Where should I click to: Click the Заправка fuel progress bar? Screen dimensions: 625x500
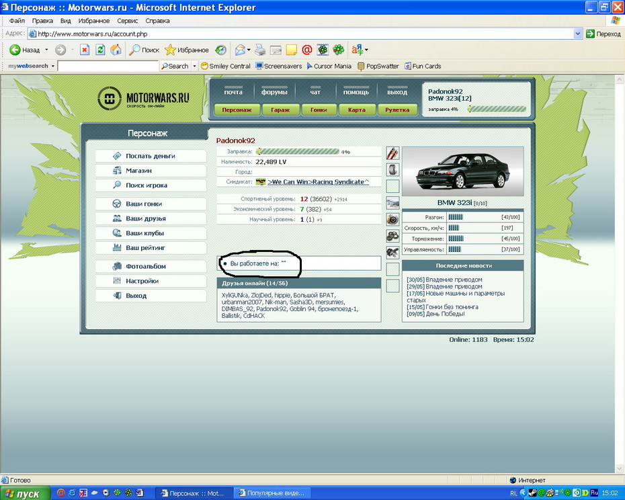pyautogui.click(x=297, y=152)
